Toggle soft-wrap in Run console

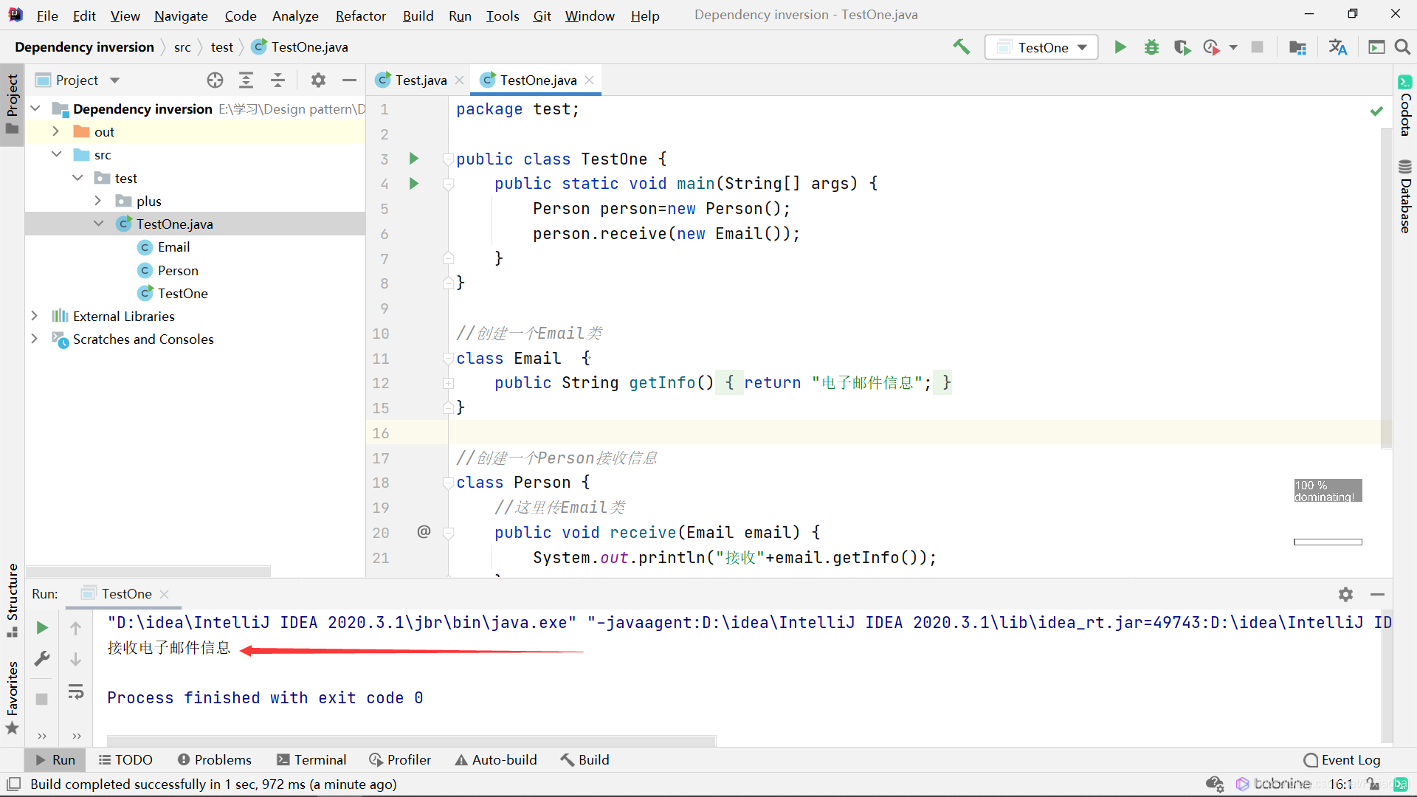coord(76,691)
